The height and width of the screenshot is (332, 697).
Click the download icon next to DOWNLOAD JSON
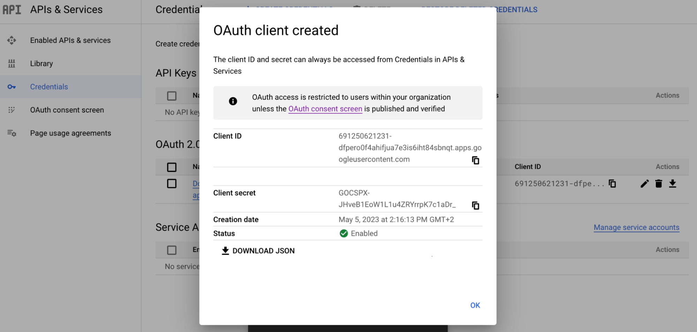225,251
